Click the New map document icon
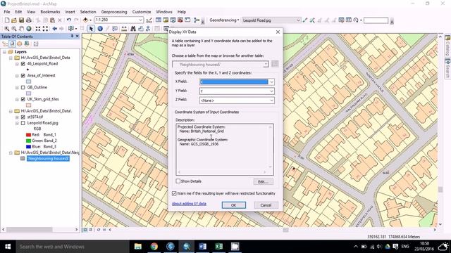The width and height of the screenshot is (451, 253). coord(6,20)
